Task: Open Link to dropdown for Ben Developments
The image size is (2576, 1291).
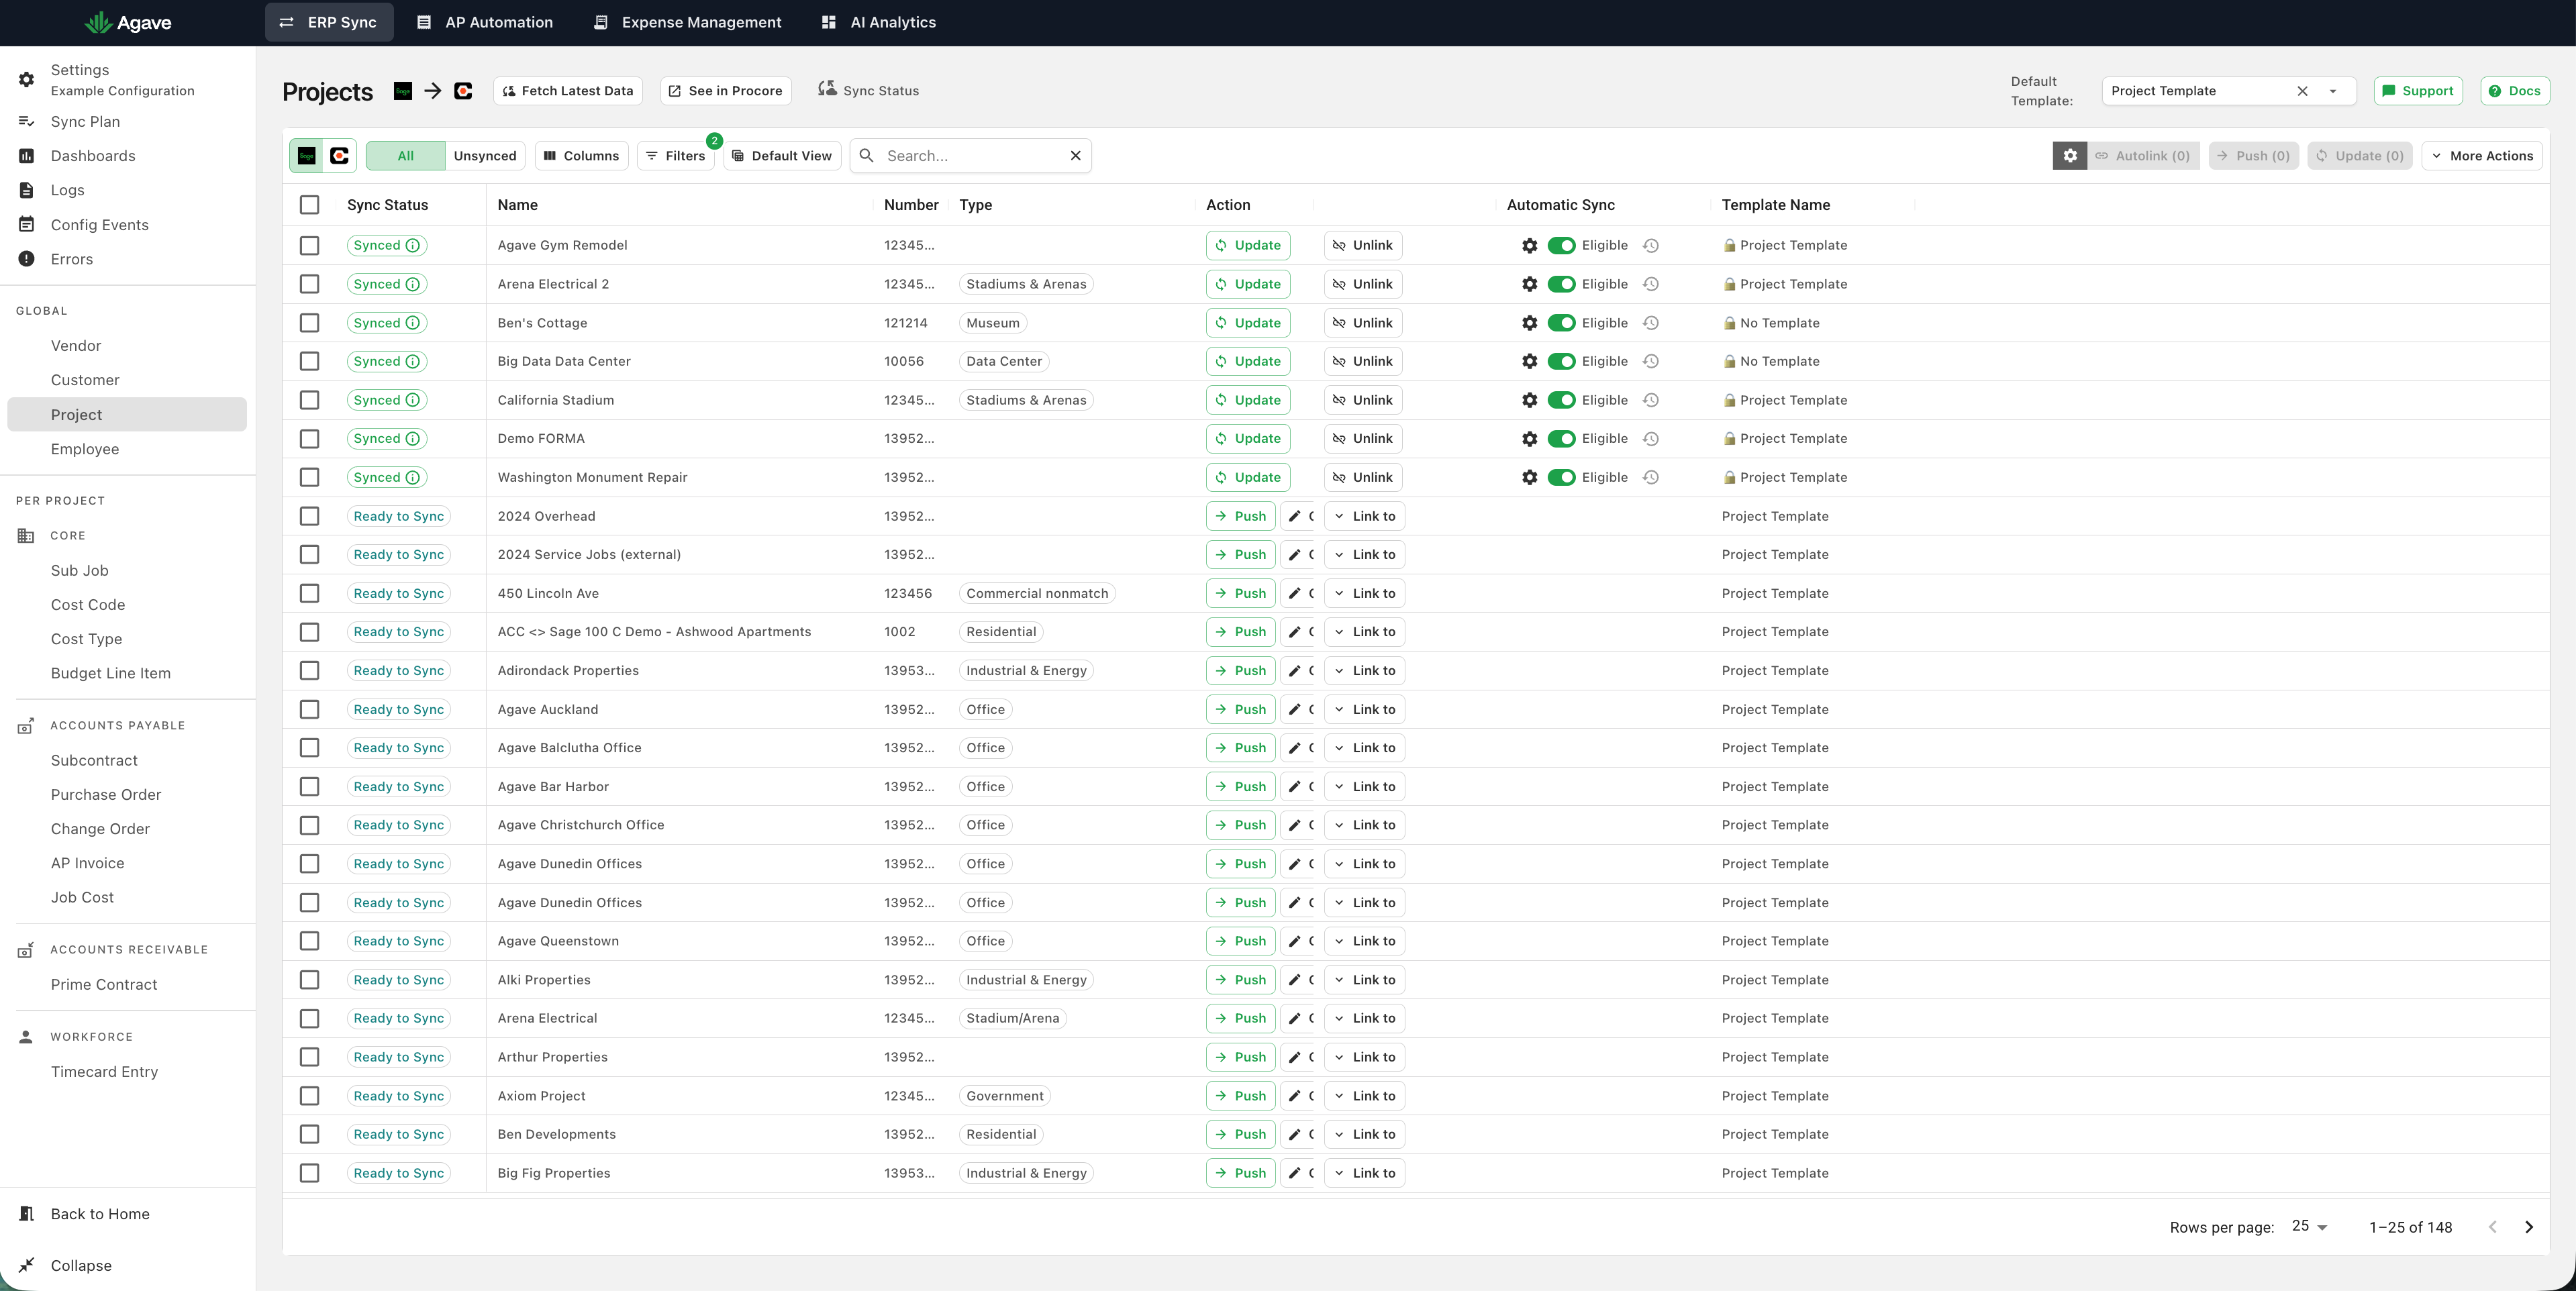Action: pyautogui.click(x=1364, y=1135)
